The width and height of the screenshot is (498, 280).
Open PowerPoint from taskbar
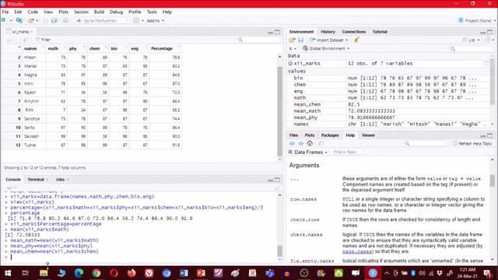pyautogui.click(x=201, y=273)
